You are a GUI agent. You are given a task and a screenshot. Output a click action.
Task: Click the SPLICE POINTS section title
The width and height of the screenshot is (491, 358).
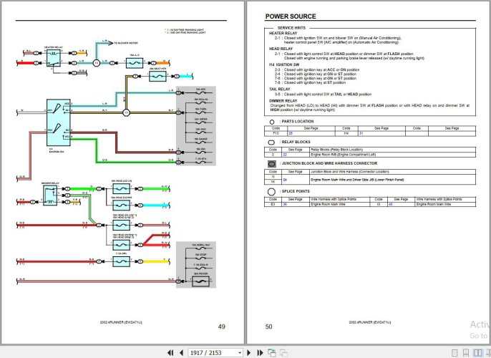point(295,191)
